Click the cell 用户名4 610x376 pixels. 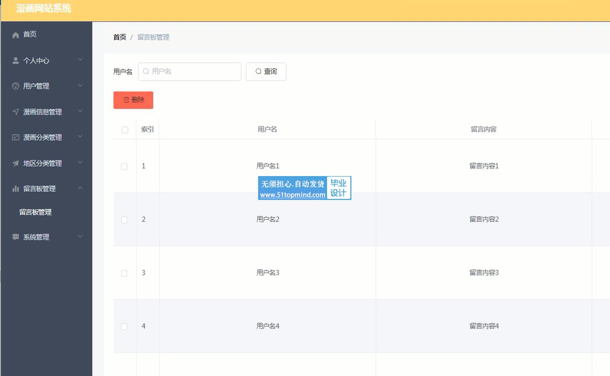[x=268, y=326]
